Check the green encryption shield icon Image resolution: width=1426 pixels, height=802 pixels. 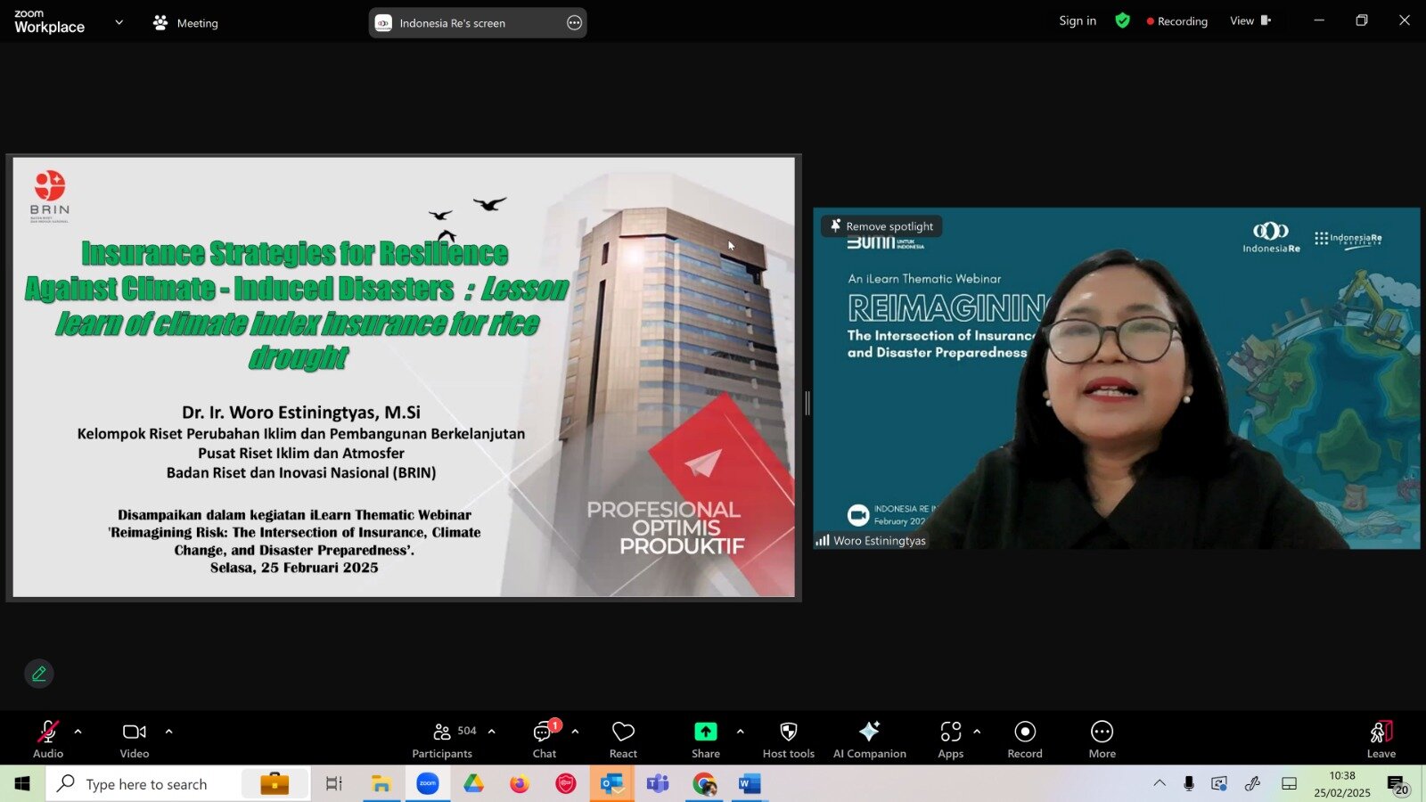(1123, 20)
